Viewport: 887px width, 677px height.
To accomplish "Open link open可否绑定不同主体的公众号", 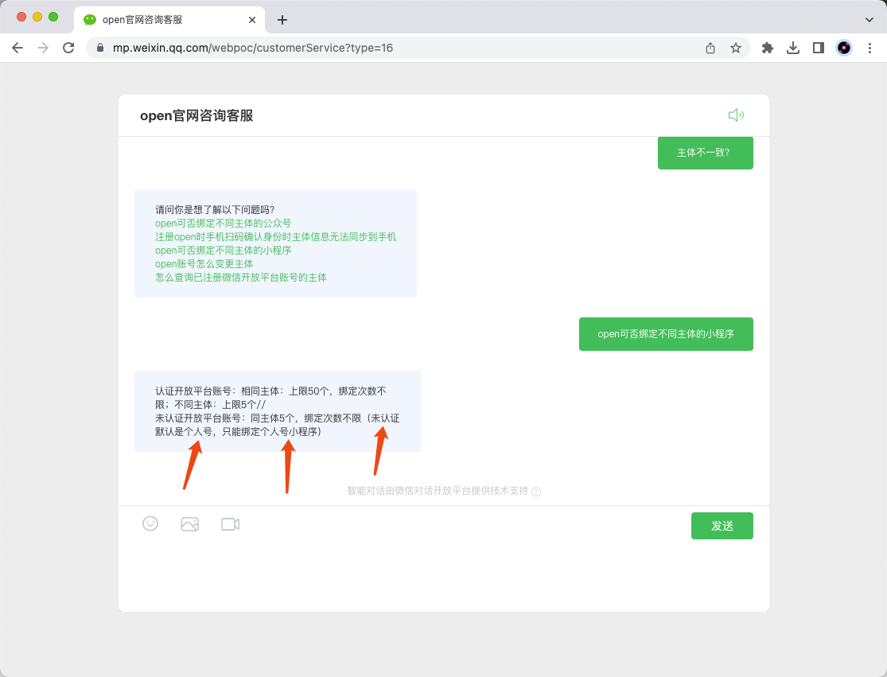I will pos(223,224).
